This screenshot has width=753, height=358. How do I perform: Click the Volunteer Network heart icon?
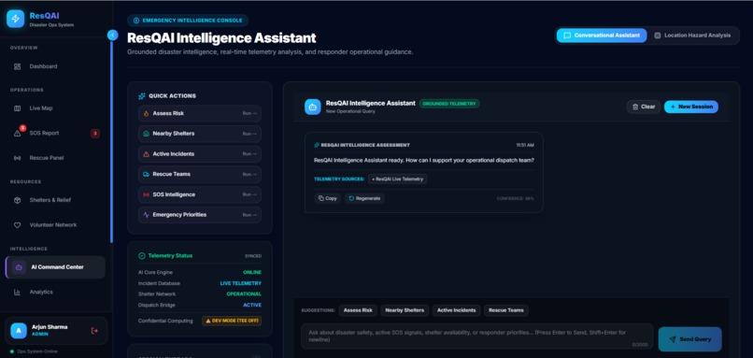coord(18,225)
